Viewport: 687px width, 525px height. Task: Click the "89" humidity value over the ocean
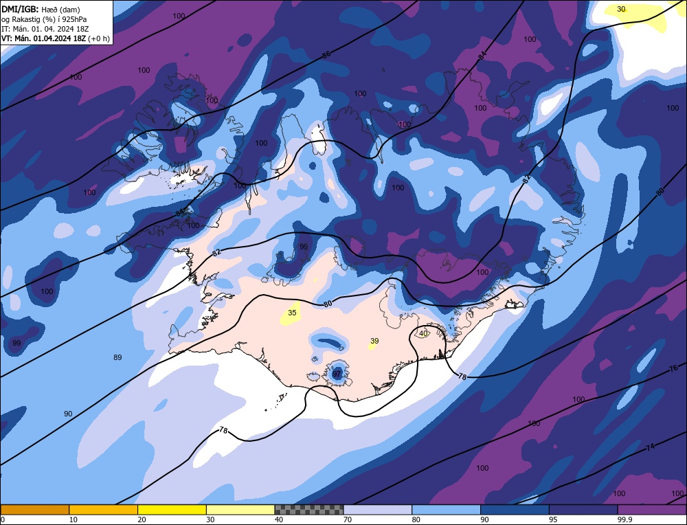click(117, 357)
